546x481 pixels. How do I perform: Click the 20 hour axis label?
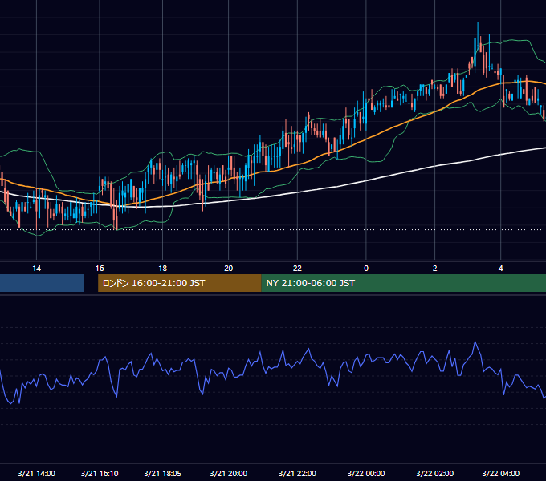pyautogui.click(x=228, y=269)
